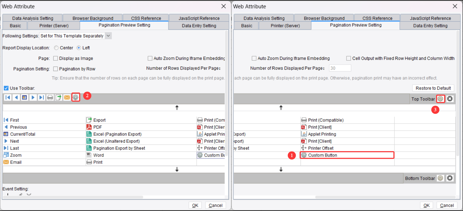The image size is (463, 211).
Task: Enable the Display as Image checkbox
Action: (56, 58)
